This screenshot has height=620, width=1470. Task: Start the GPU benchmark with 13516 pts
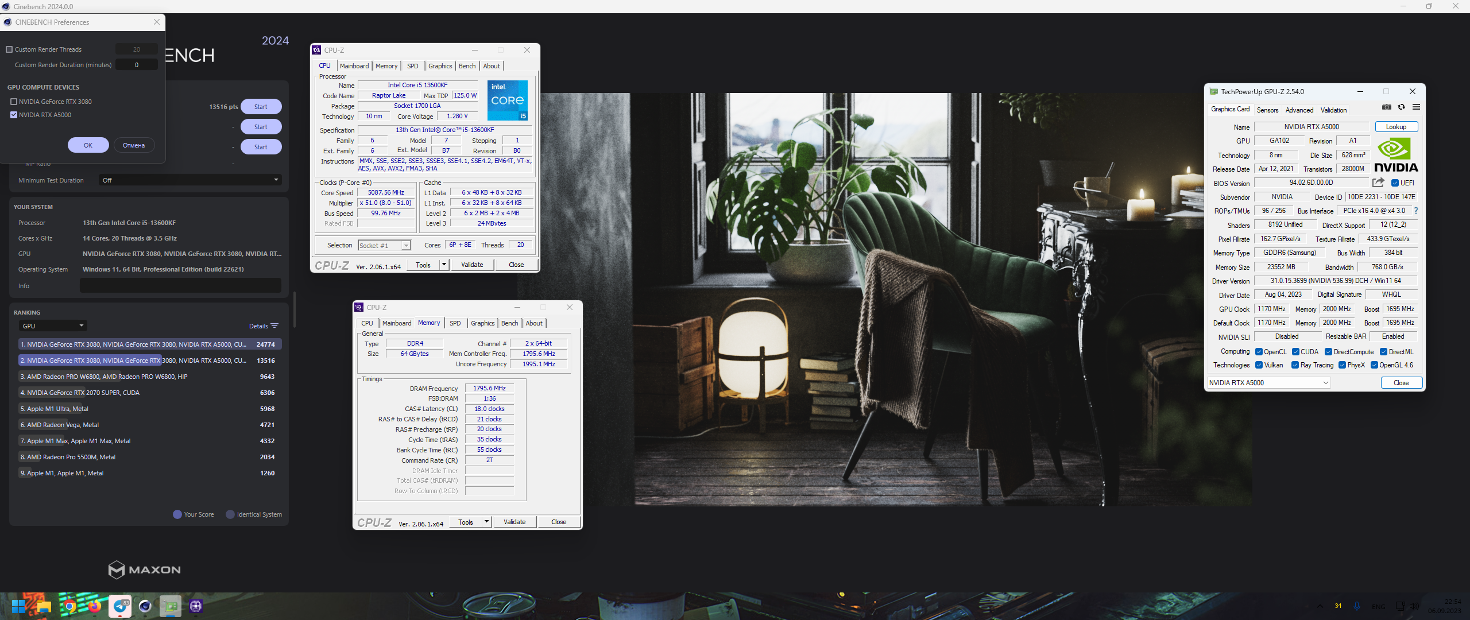(x=261, y=107)
